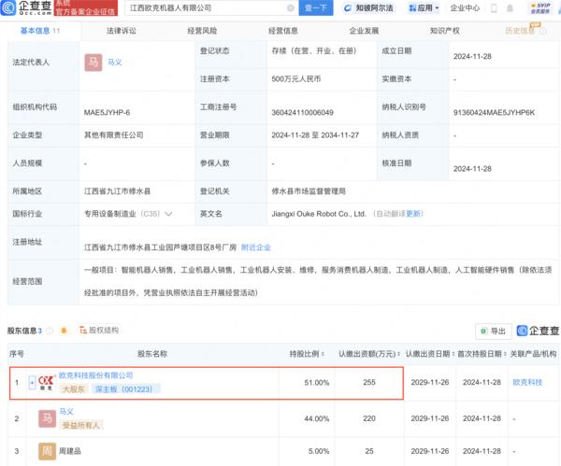Image resolution: width=561 pixels, height=466 pixels.
Task: Select the English name Jiangxi Ouke Robot Co., Ltd.
Action: (319, 214)
